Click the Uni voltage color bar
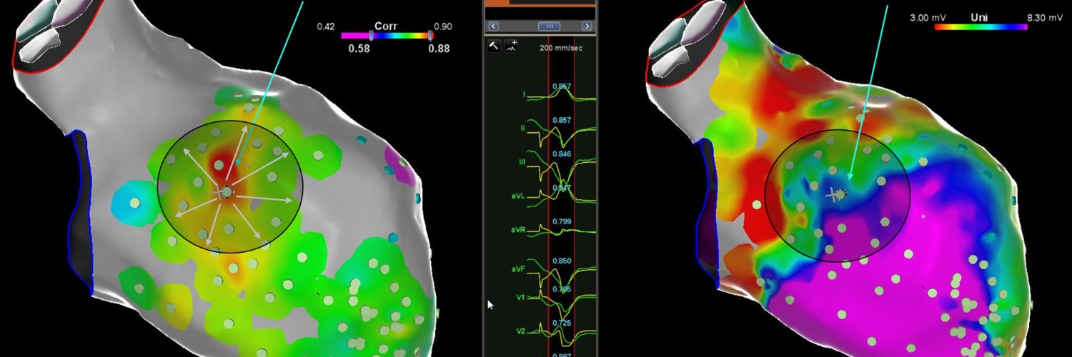The image size is (1072, 357). pos(981,26)
